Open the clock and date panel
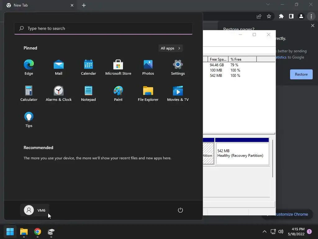The width and height of the screenshot is (318, 239). click(296, 232)
